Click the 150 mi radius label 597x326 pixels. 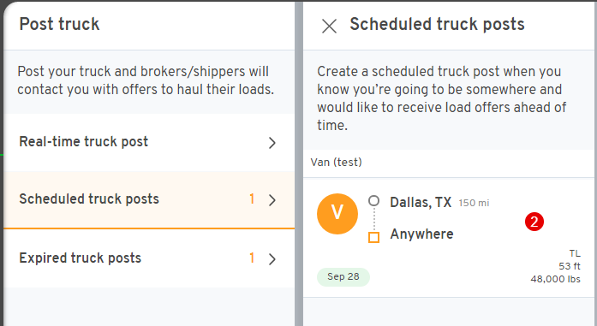pos(474,203)
